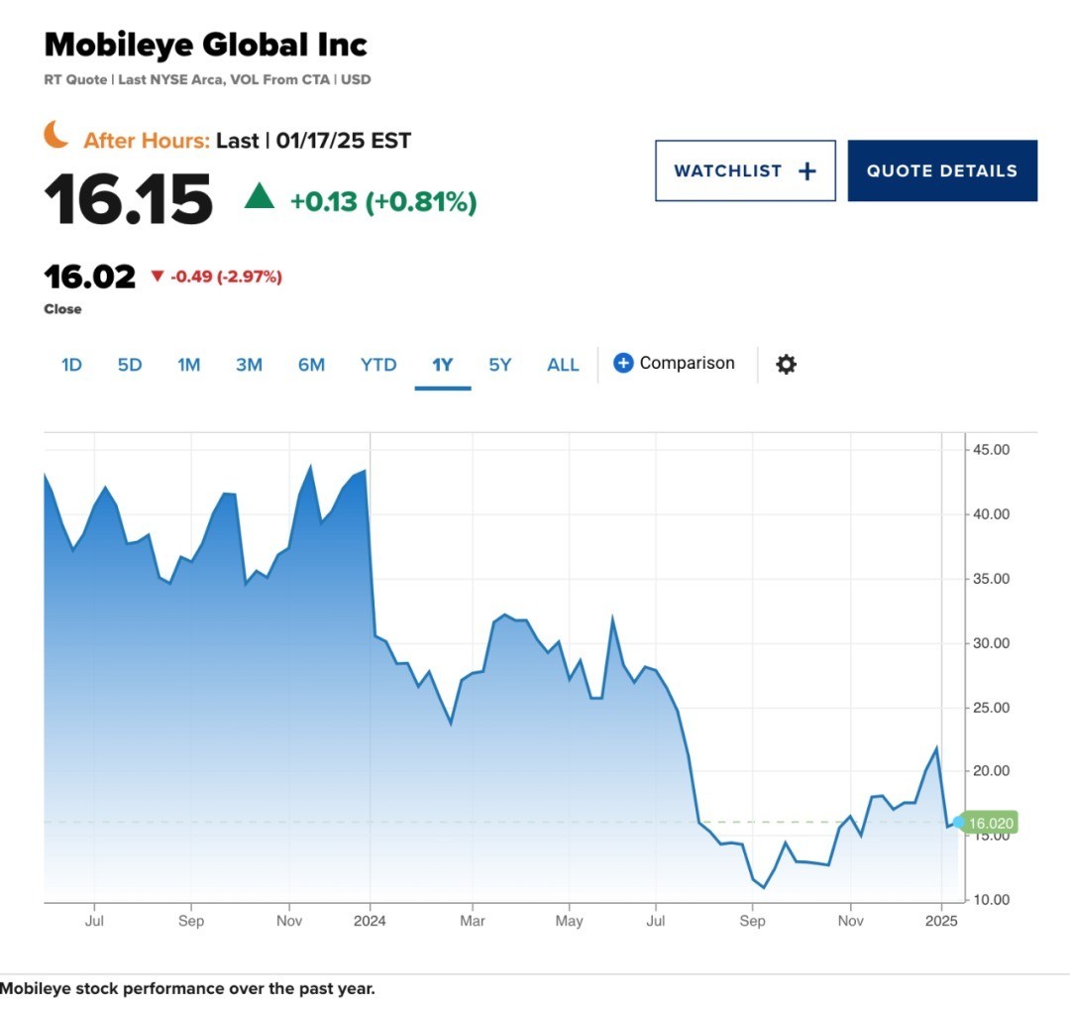This screenshot has width=1070, height=1010.
Task: Click the Comparison label
Action: [687, 363]
